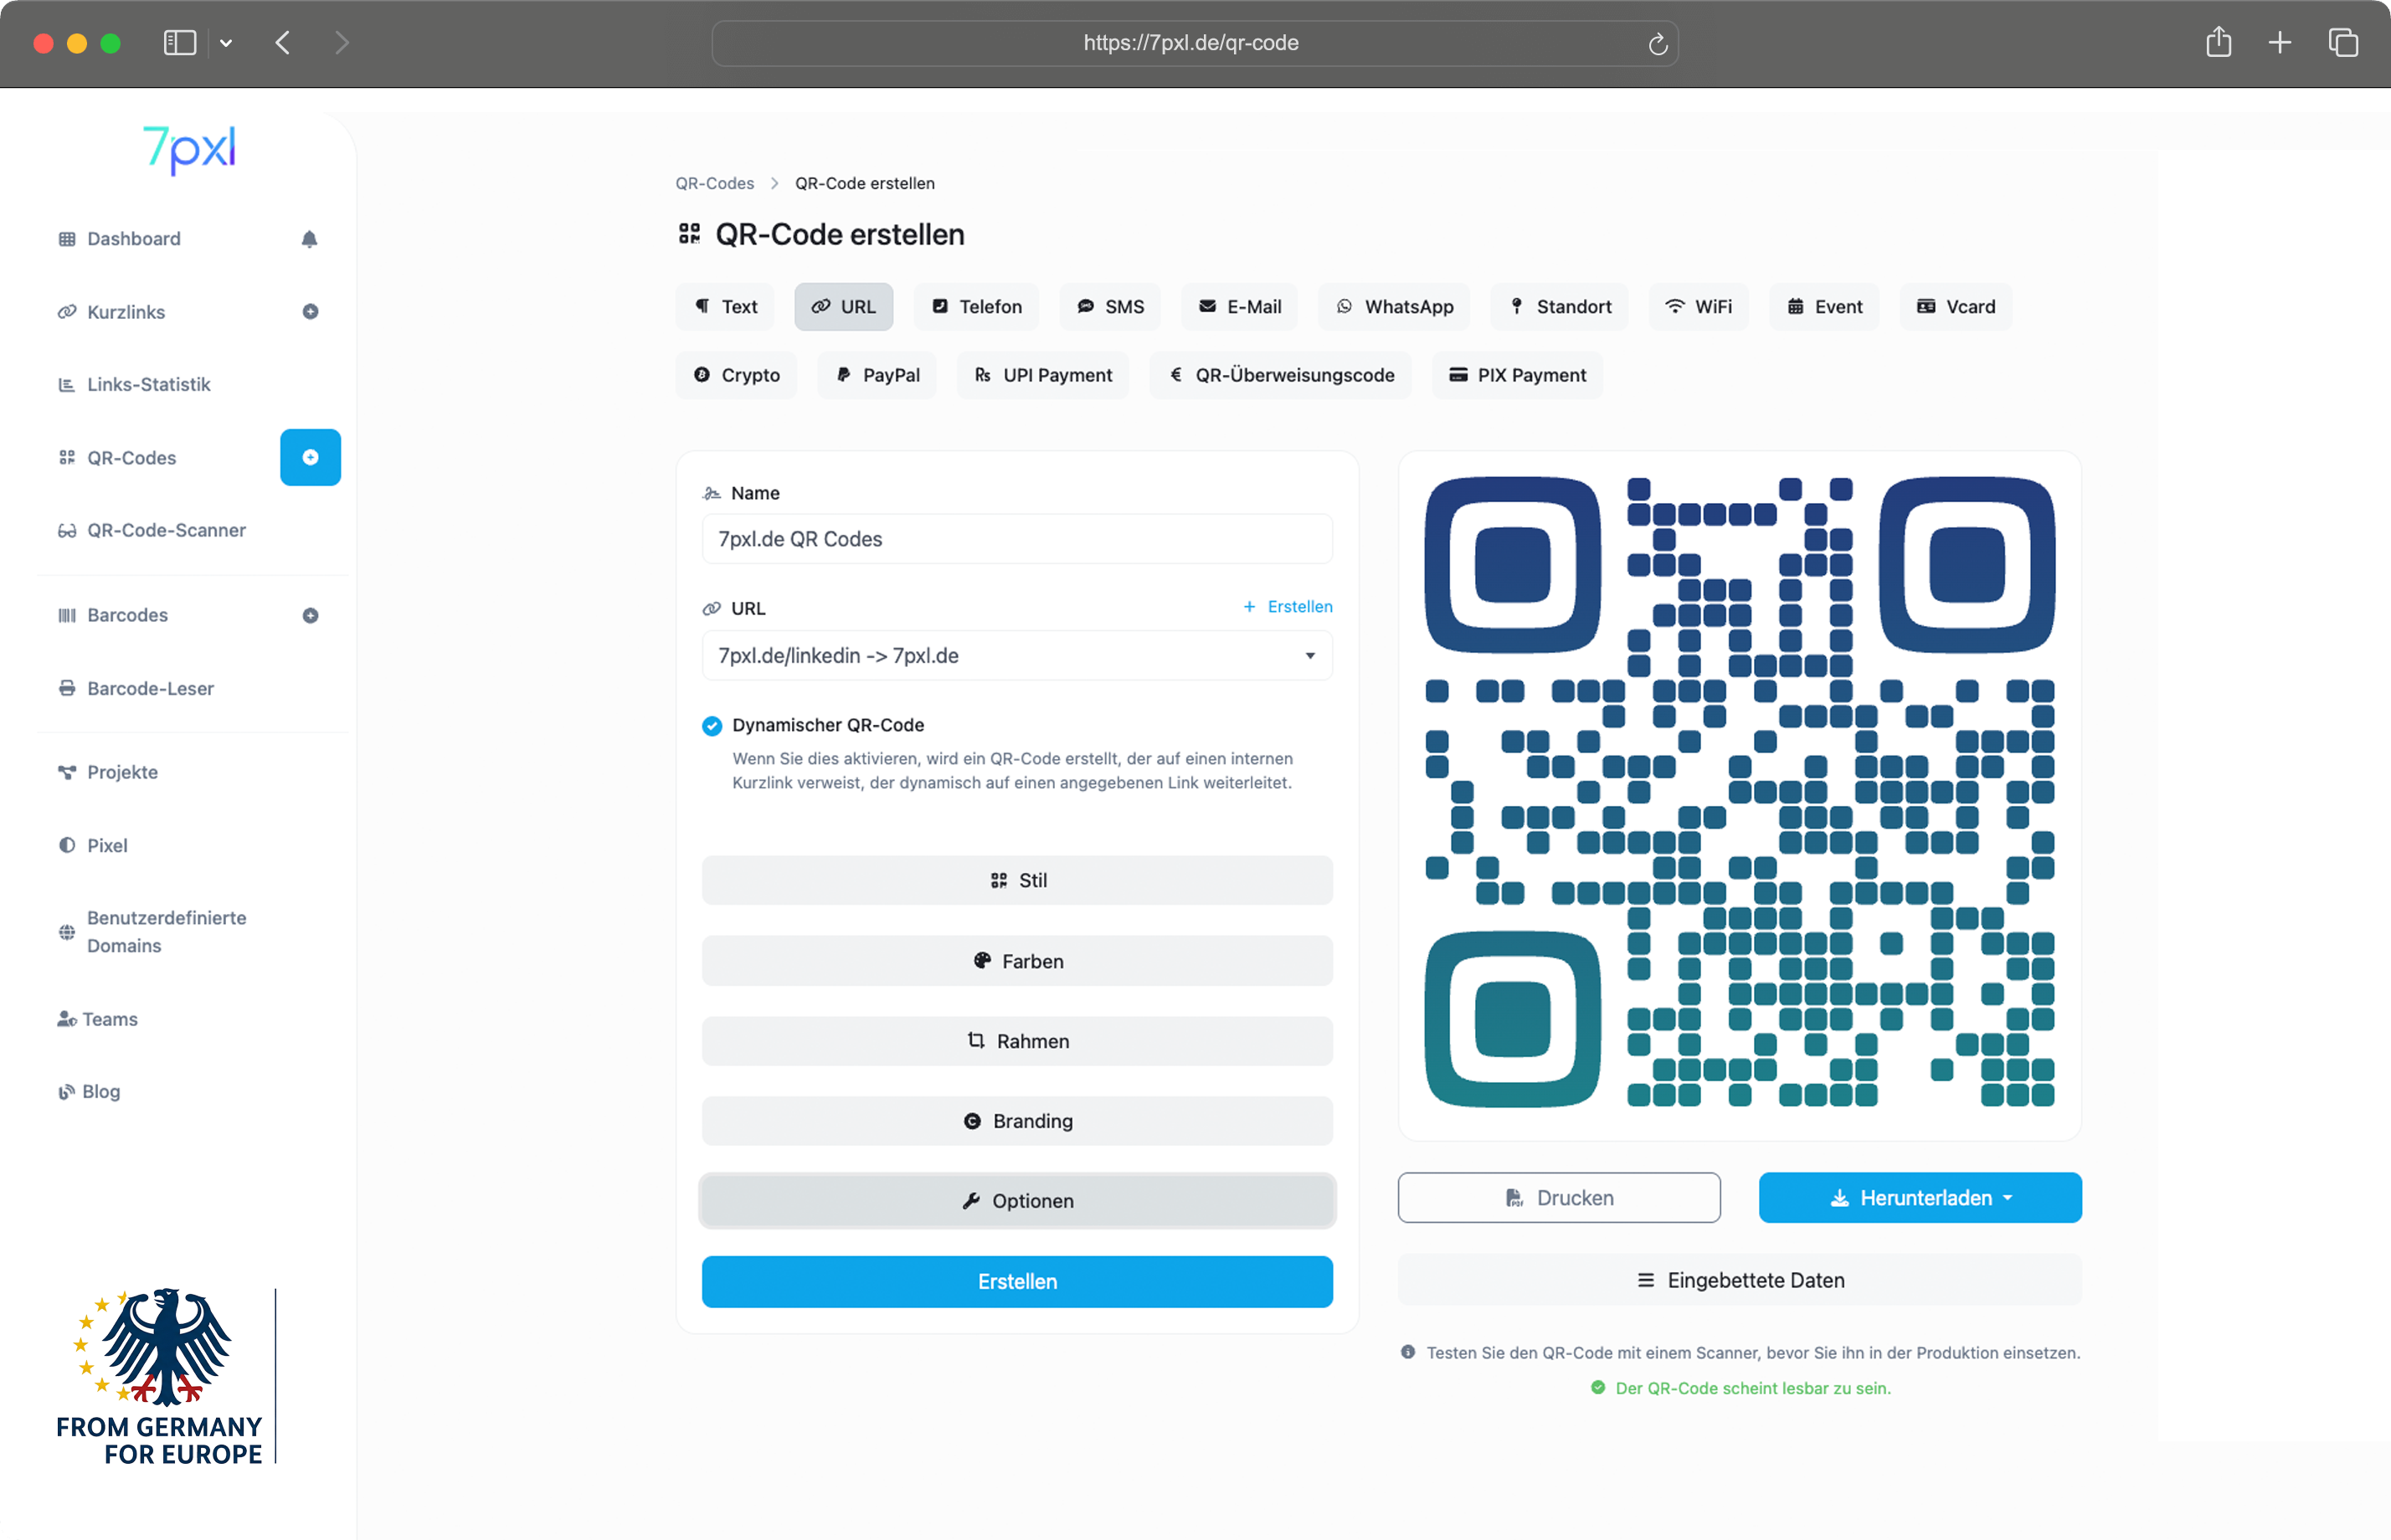
Task: Click the Erstellen button to create code
Action: (1016, 1281)
